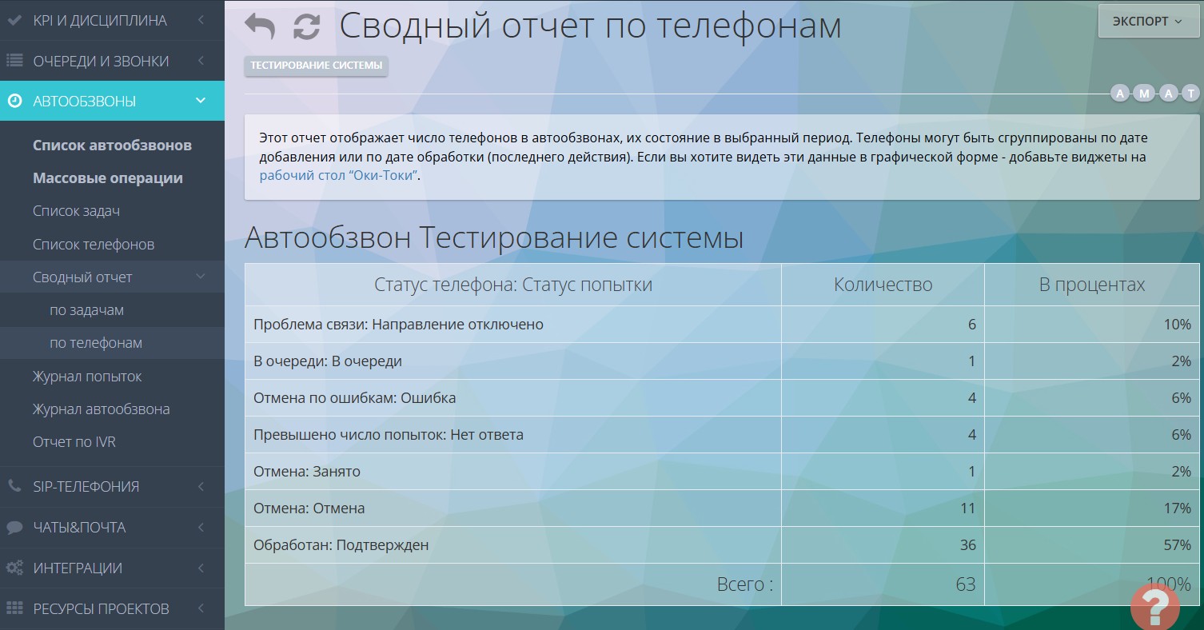Click the T circle on the timeline
Screen dimensions: 1204x630
1192,94
